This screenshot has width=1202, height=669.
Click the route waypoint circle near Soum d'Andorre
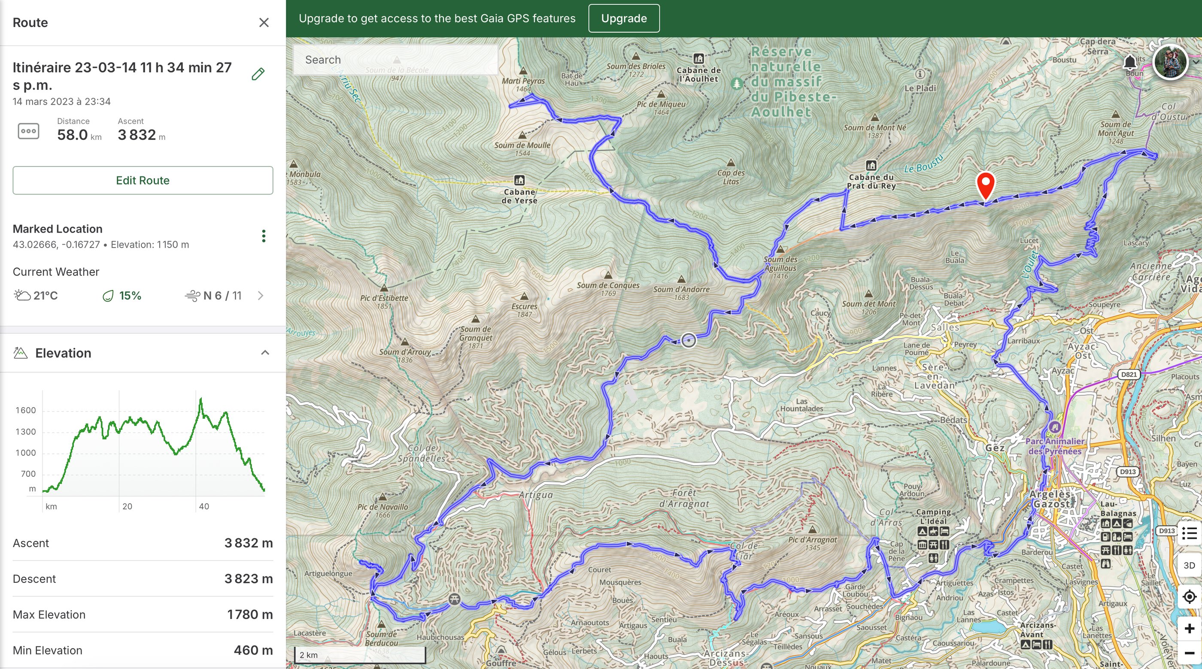pos(688,340)
